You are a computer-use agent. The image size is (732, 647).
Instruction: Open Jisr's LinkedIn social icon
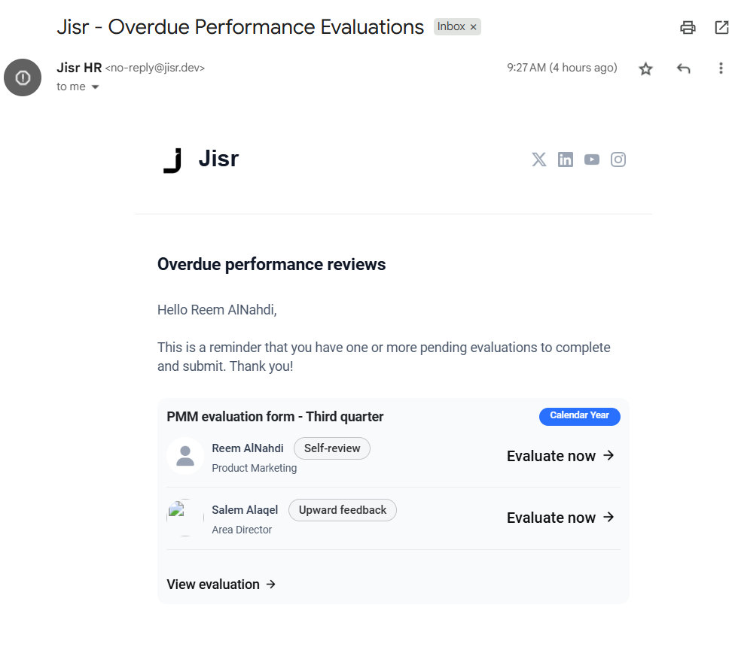point(566,159)
